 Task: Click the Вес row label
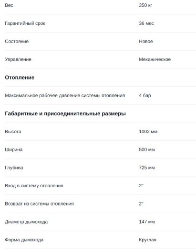[x=9, y=5]
